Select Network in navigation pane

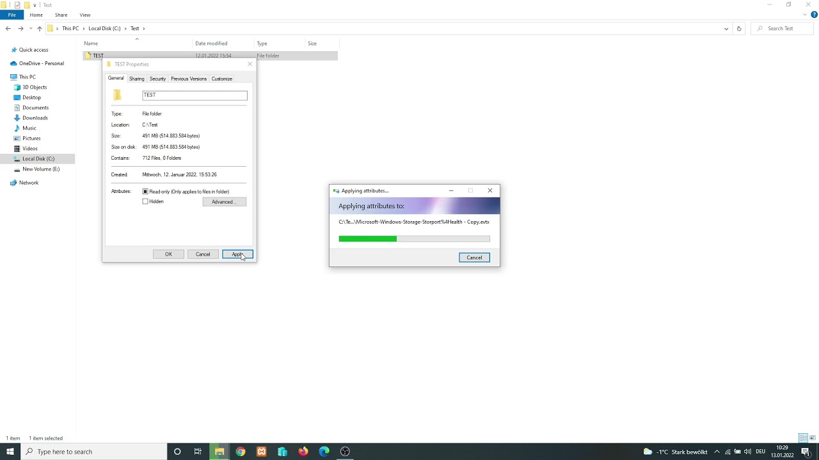(28, 183)
